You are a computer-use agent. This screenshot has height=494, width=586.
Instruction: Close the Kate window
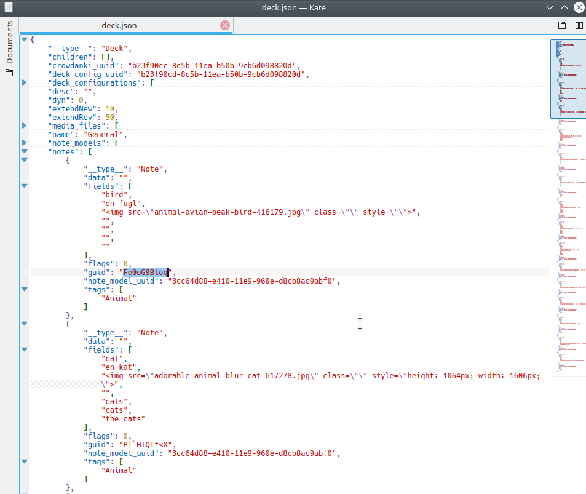[579, 7]
